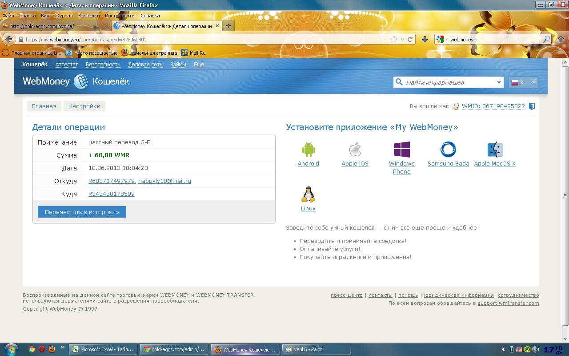This screenshot has height=356, width=569.
Task: Close the WebMoney Кошелёк tab
Action: tap(217, 26)
